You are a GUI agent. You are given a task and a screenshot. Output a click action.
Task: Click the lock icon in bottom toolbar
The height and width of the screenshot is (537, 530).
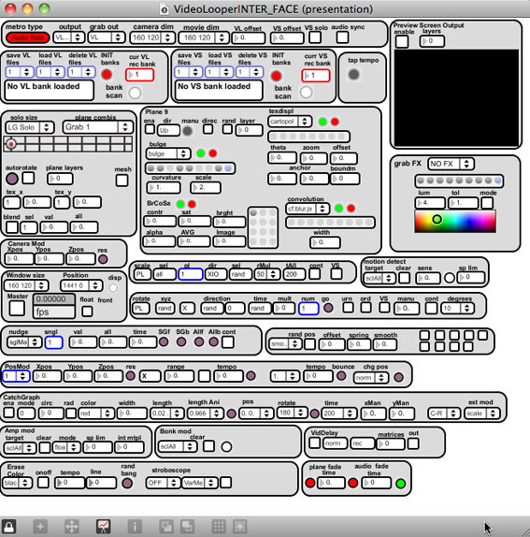(x=8, y=527)
